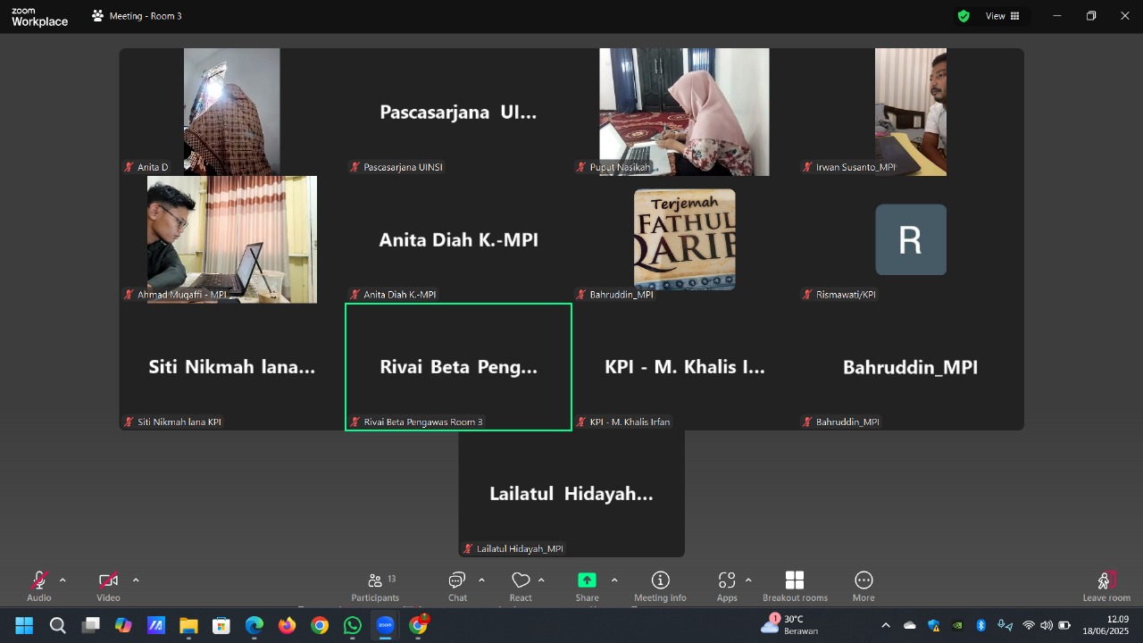
Task: Expand audio settings arrow
Action: [63, 580]
